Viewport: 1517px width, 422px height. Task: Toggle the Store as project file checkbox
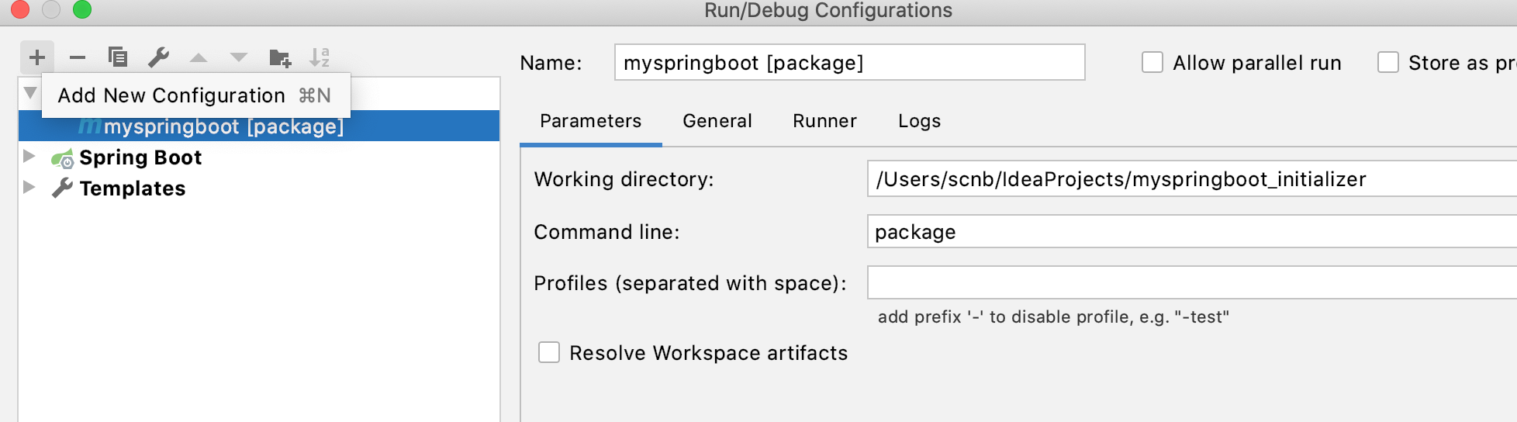pyautogui.click(x=1388, y=63)
